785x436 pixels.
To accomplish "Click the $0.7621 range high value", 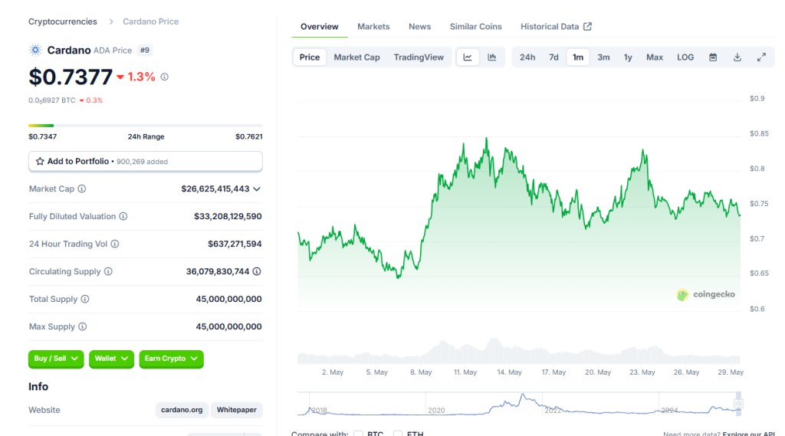I will coord(249,136).
